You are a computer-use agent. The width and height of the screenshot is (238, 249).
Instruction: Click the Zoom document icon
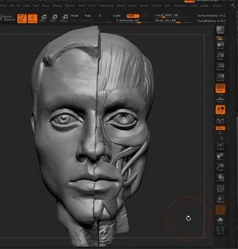point(220,56)
